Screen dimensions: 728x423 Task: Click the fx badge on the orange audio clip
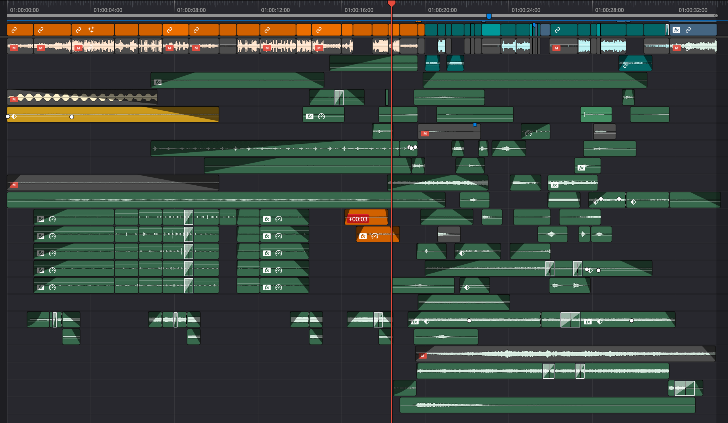pos(363,236)
